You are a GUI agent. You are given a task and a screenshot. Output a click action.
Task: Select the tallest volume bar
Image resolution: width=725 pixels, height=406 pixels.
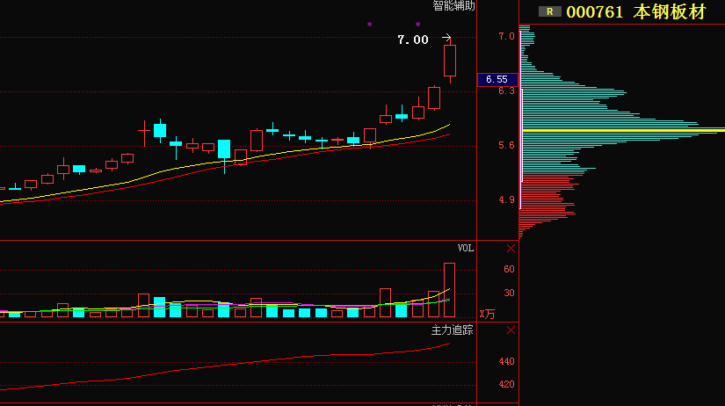tap(450, 289)
